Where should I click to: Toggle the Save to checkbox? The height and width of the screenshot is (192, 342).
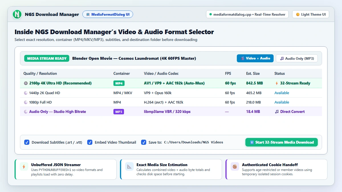pyautogui.click(x=144, y=142)
